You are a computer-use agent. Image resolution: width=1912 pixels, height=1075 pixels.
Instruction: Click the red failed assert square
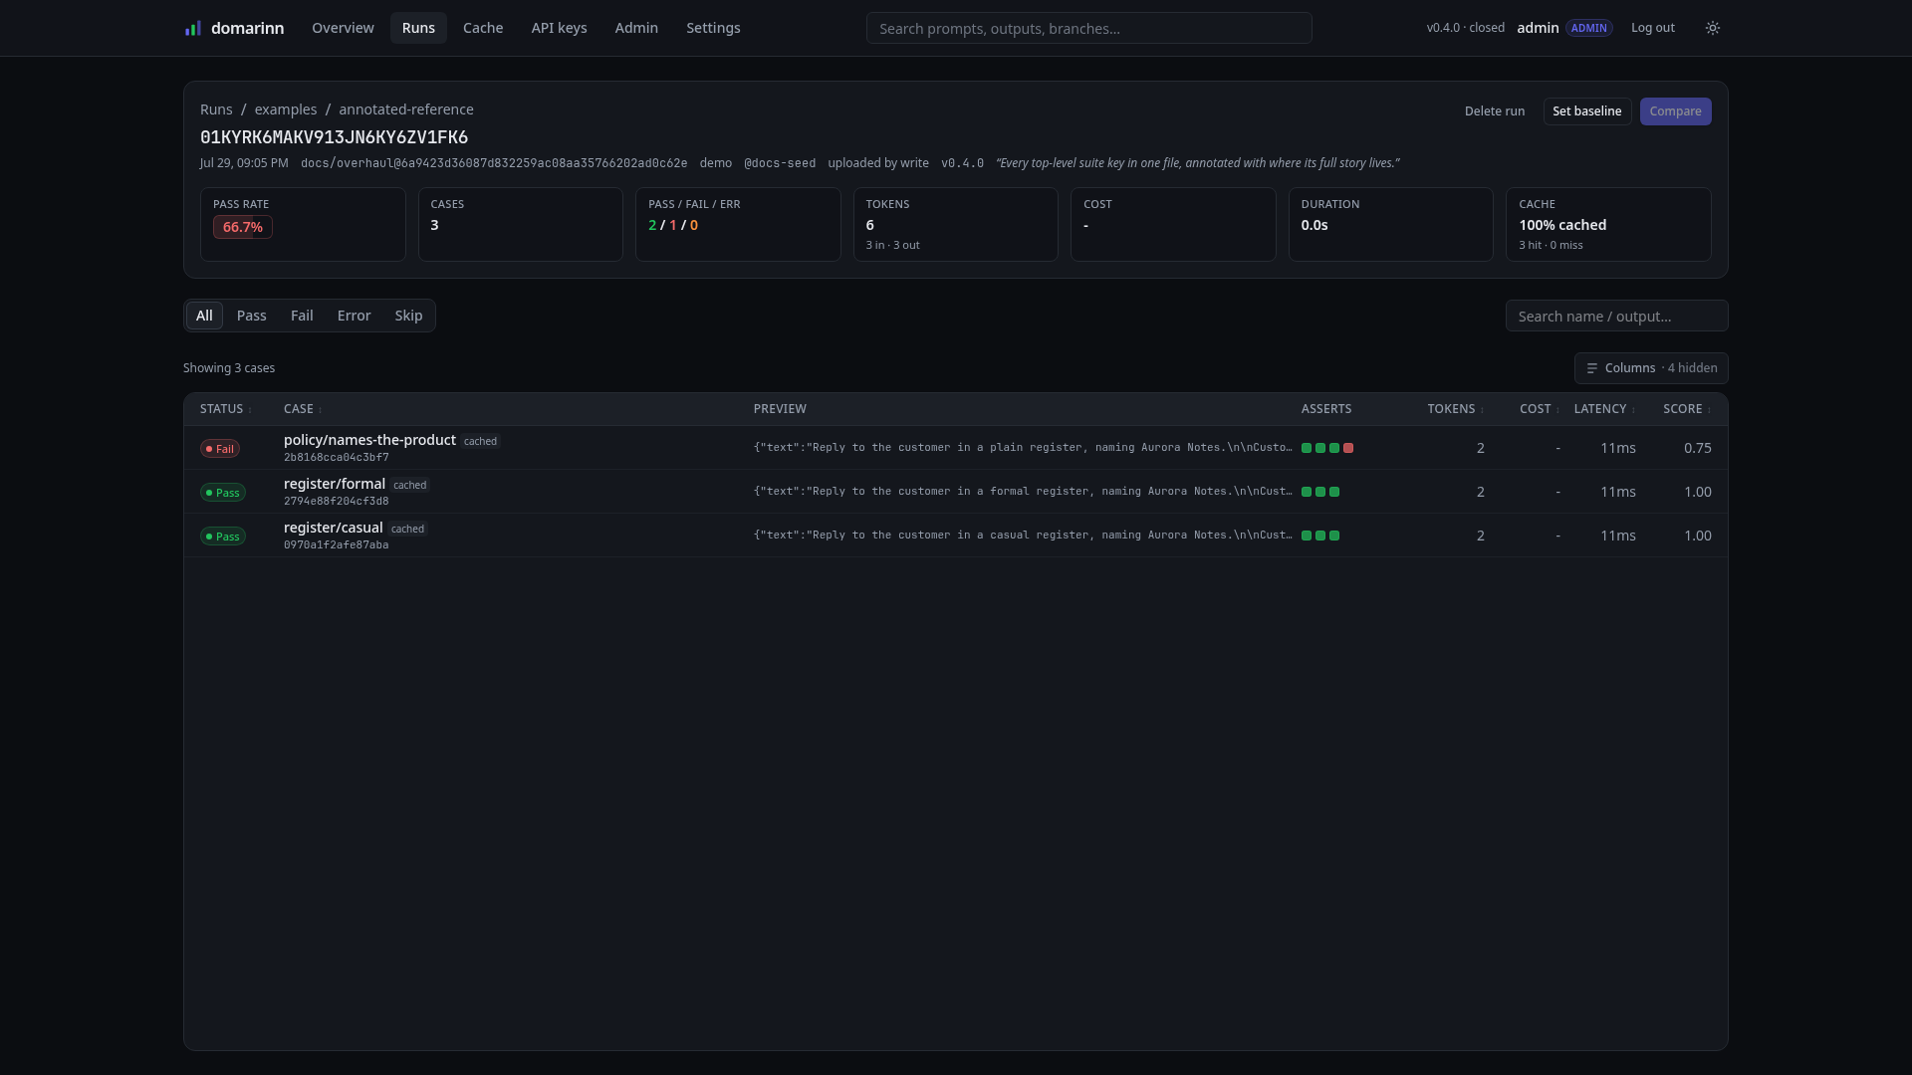pyautogui.click(x=1348, y=448)
